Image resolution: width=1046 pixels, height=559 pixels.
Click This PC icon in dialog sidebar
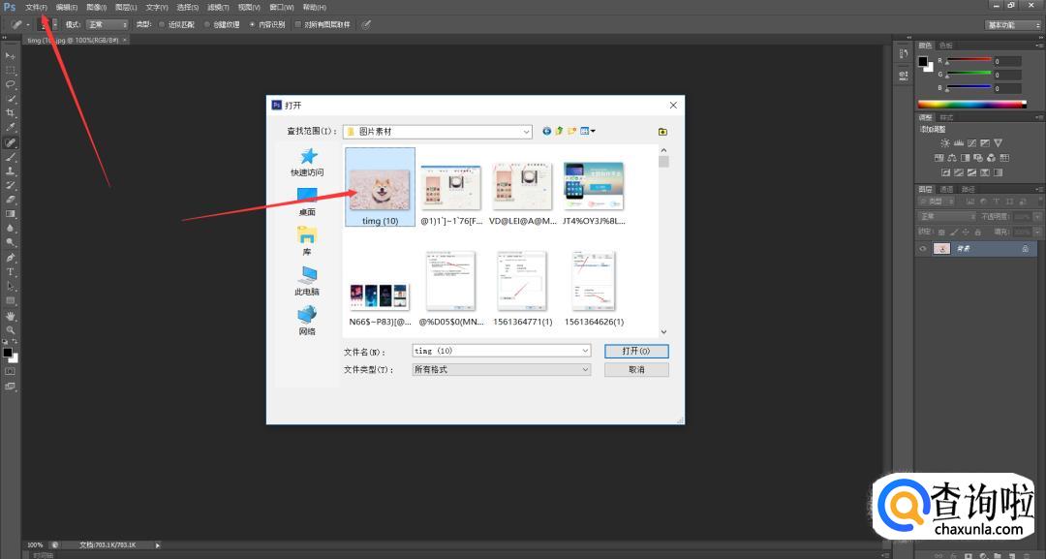(x=307, y=280)
